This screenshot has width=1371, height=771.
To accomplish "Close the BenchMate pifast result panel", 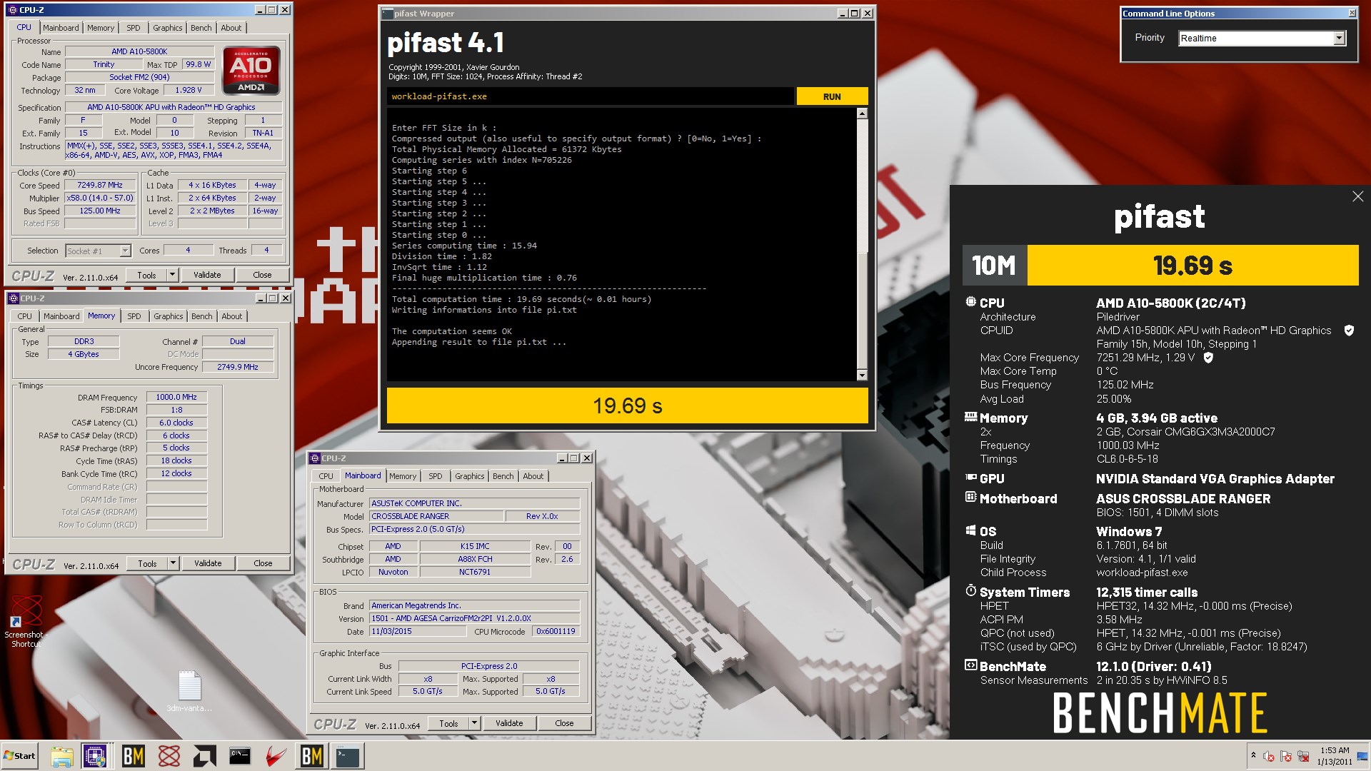I will [1357, 196].
